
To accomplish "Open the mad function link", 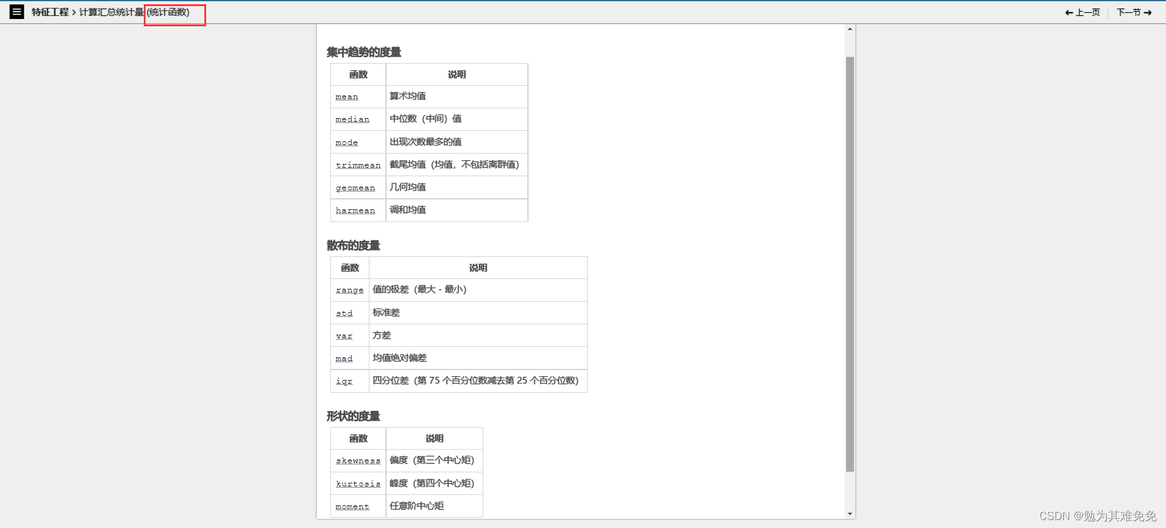I will point(344,359).
